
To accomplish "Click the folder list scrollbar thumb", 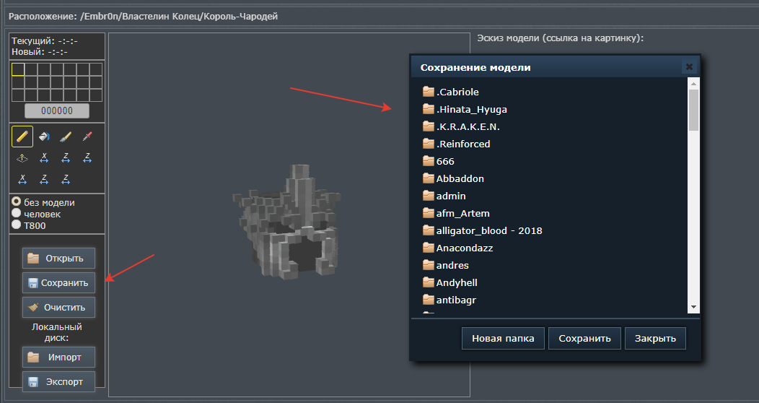I will click(693, 110).
